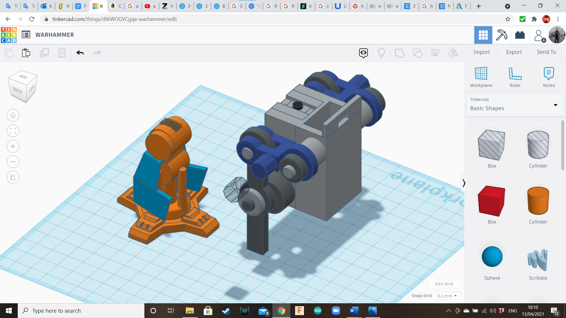The image size is (566, 318).
Task: Click the Import button
Action: click(481, 52)
